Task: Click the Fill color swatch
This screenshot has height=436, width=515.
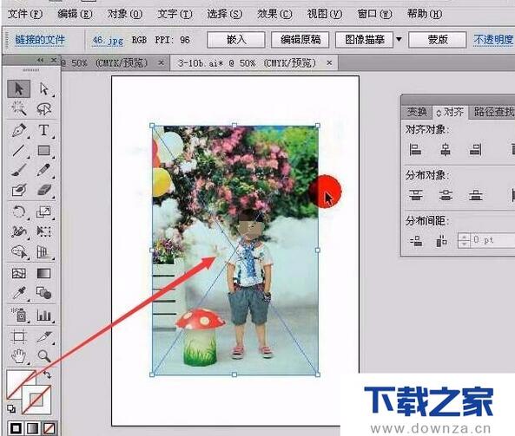Action: [17, 381]
